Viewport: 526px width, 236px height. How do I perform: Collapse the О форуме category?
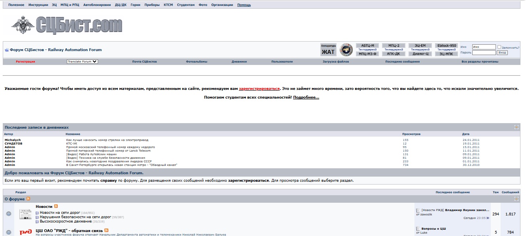pos(516,199)
